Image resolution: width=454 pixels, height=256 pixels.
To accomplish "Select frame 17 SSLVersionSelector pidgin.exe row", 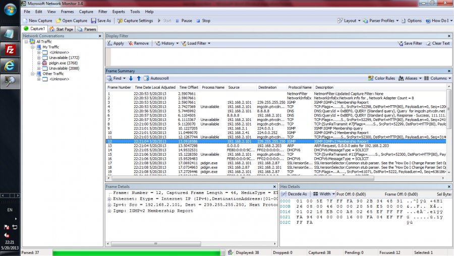I will pyautogui.click(x=276, y=163).
